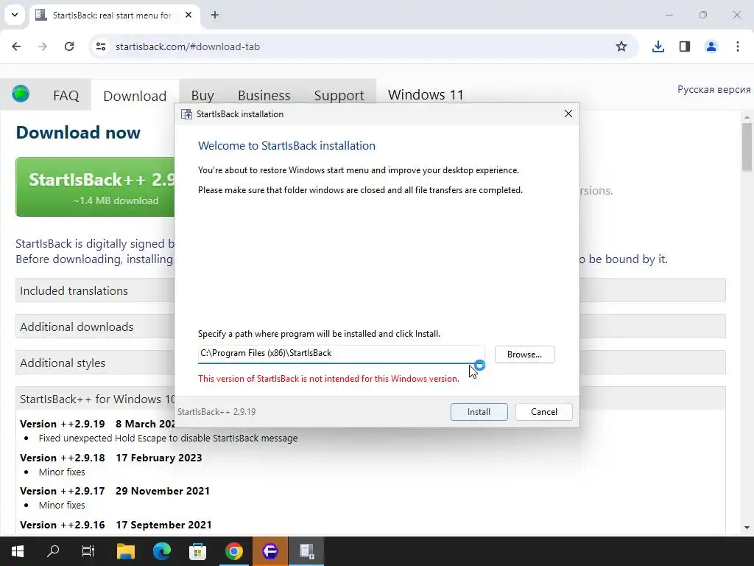
Task: Click the StartIsBack globe logo
Action: point(21,94)
